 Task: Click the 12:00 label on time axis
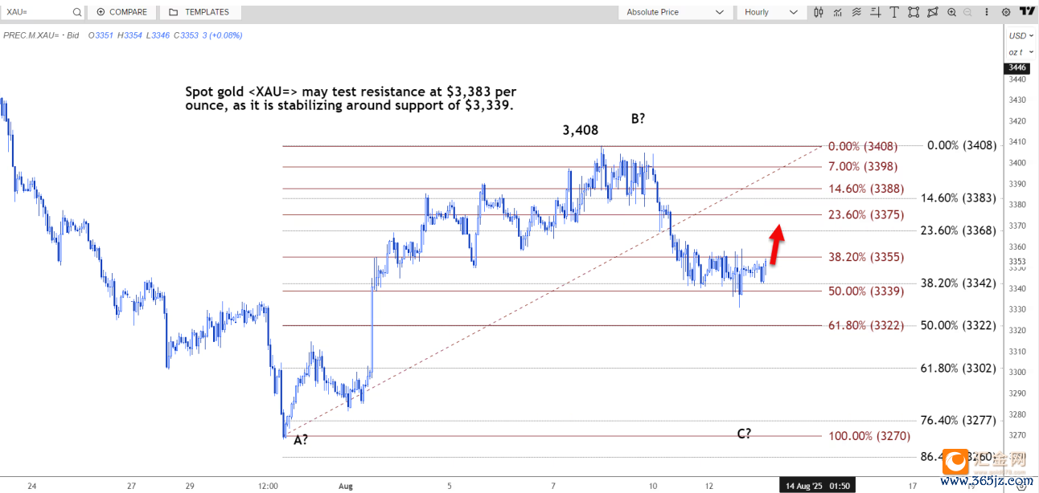coord(268,486)
